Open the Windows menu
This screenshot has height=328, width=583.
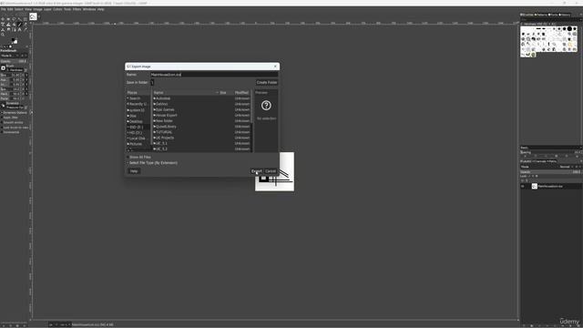[89, 9]
